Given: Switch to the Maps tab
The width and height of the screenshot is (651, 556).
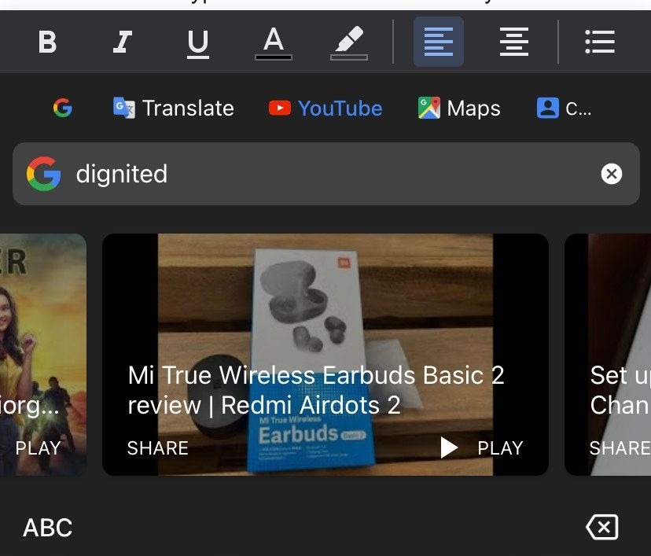Looking at the screenshot, I should click(459, 108).
